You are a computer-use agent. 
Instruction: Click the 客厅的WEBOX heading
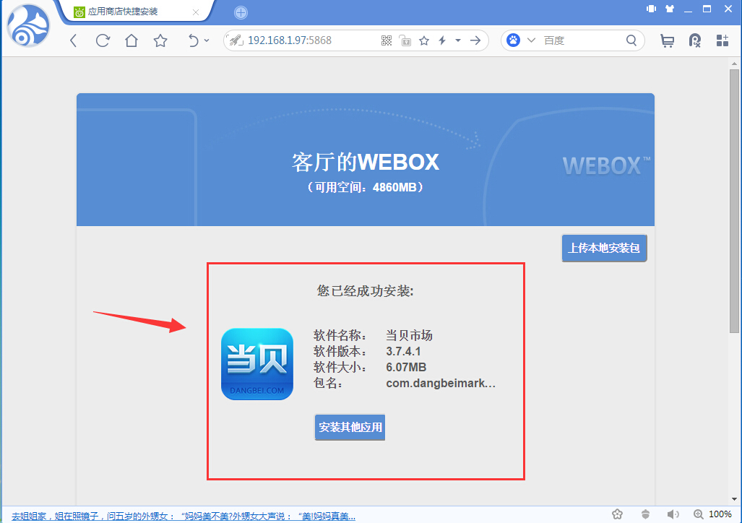(366, 163)
